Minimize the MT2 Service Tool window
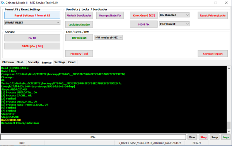This screenshot has width=232, height=146. click(x=205, y=3)
